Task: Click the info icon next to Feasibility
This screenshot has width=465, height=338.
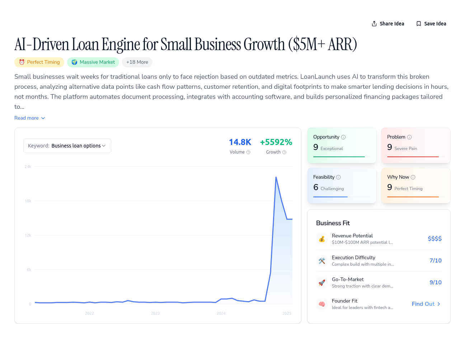Action: coord(338,177)
